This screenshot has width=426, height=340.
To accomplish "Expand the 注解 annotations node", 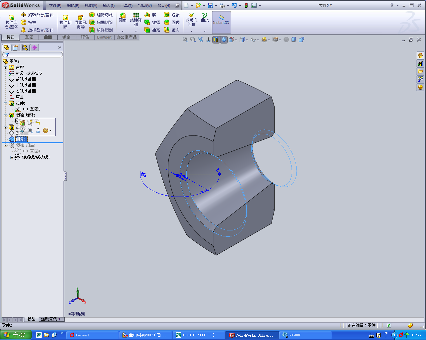I will 5,68.
